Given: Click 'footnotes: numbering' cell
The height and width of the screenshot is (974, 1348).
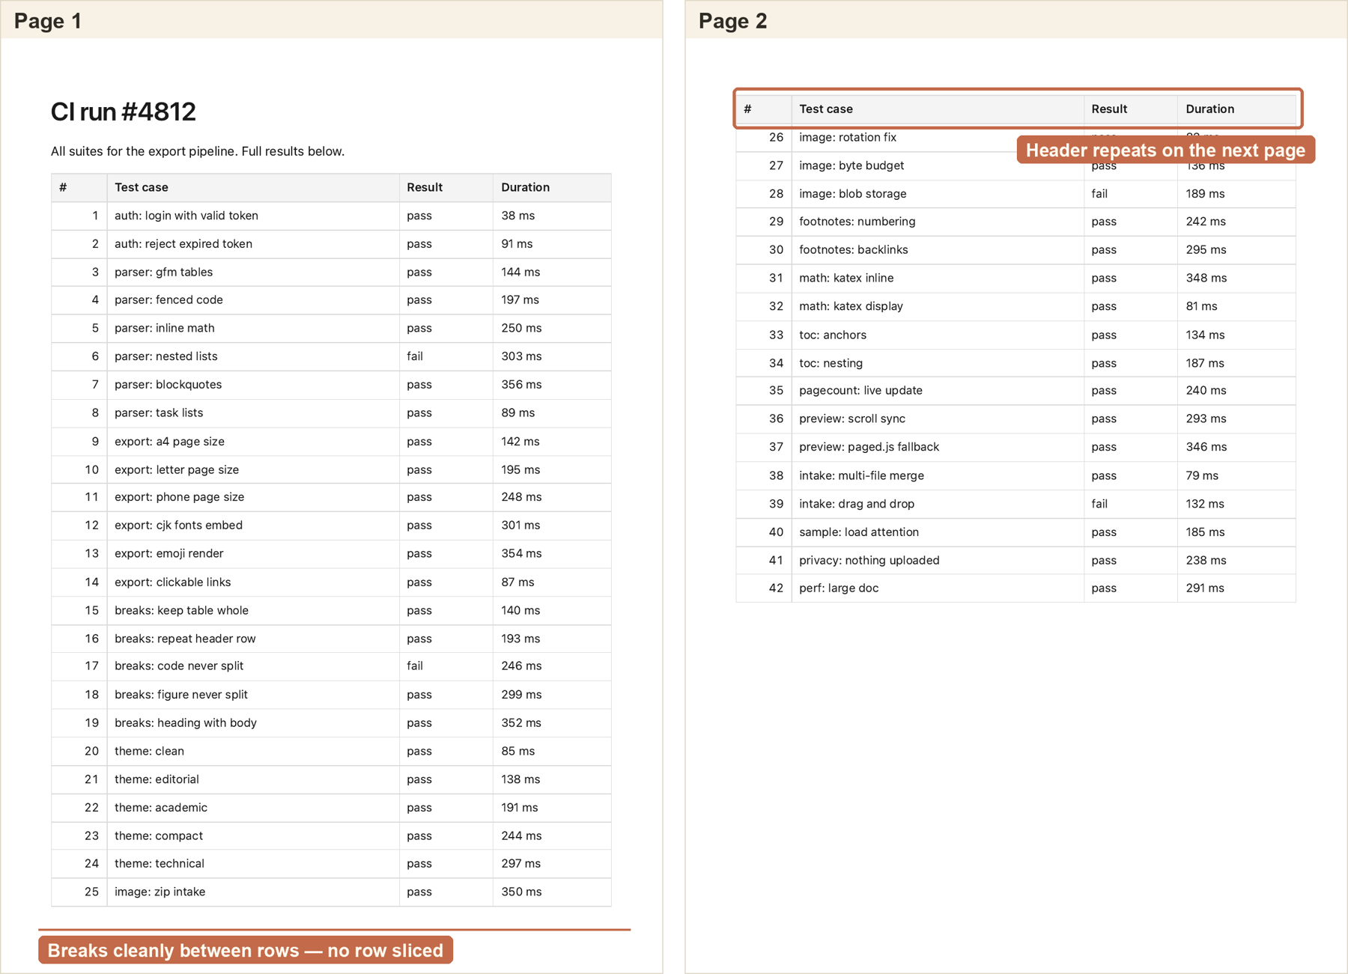Looking at the screenshot, I should pos(938,222).
